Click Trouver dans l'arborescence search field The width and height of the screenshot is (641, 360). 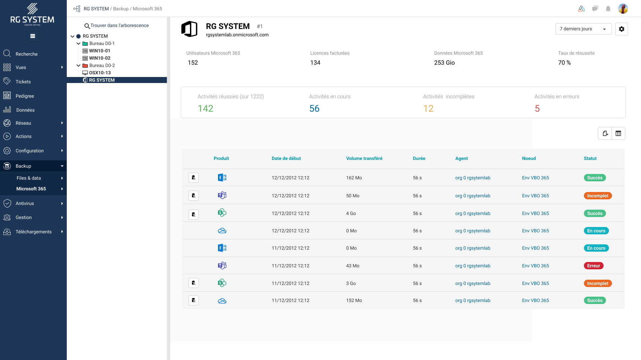[117, 26]
